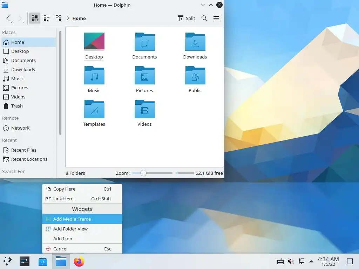
Task: Select the Public folder icon
Action: pyautogui.click(x=195, y=75)
